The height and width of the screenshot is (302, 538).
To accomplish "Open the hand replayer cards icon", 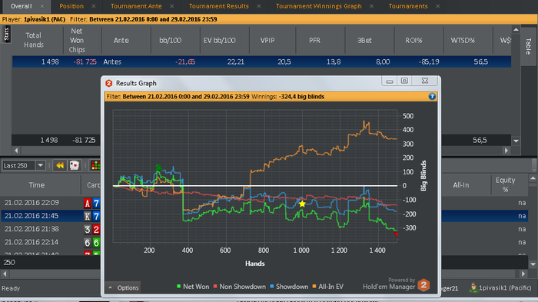I will [x=74, y=165].
